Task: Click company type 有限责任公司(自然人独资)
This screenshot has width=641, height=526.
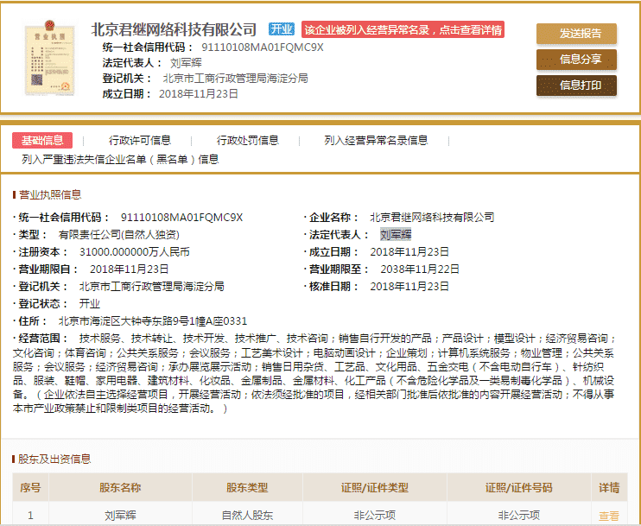Action: click(119, 235)
